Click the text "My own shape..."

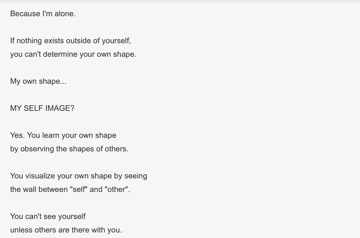click(38, 81)
